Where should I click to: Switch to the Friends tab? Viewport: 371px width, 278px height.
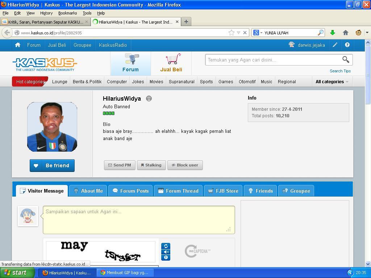point(260,191)
